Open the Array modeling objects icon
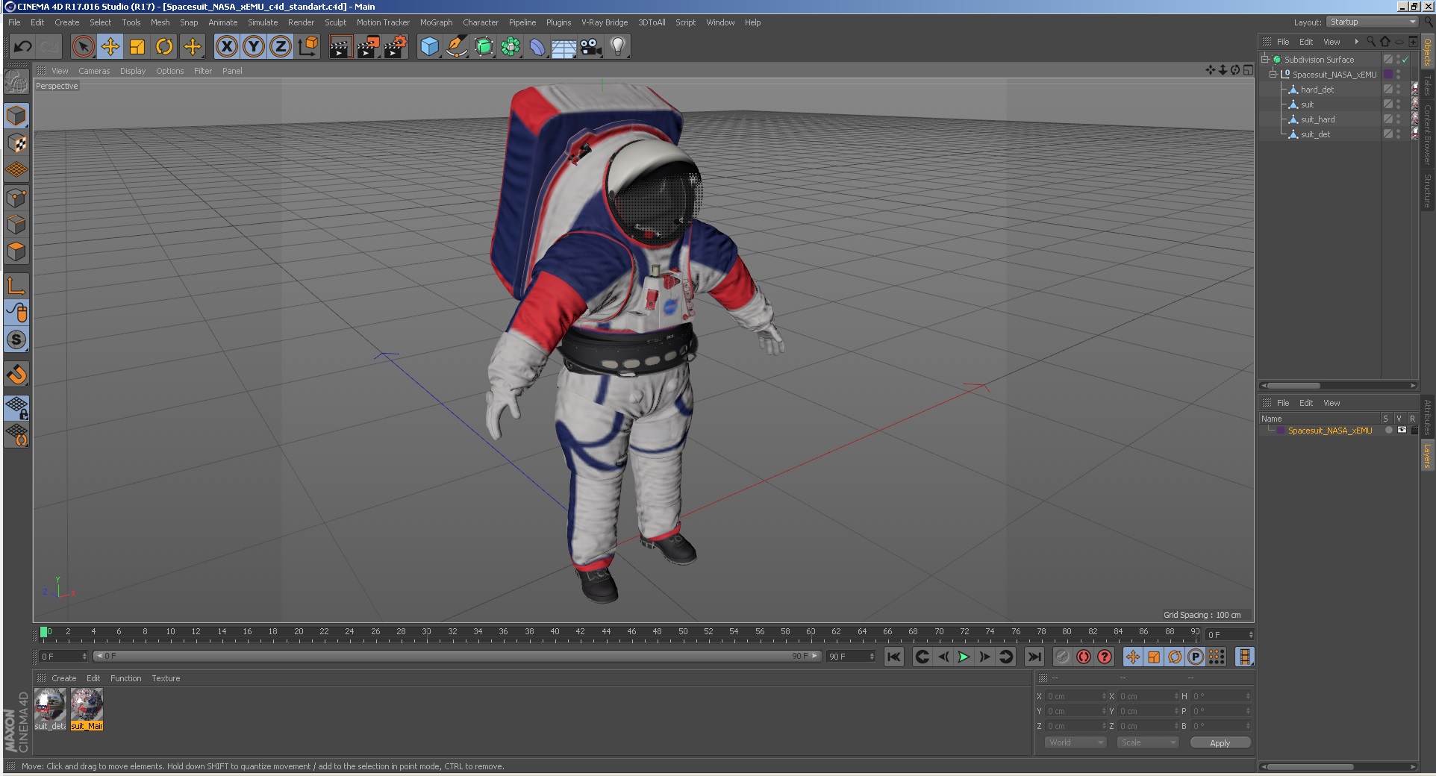The width and height of the screenshot is (1436, 776). click(x=511, y=47)
